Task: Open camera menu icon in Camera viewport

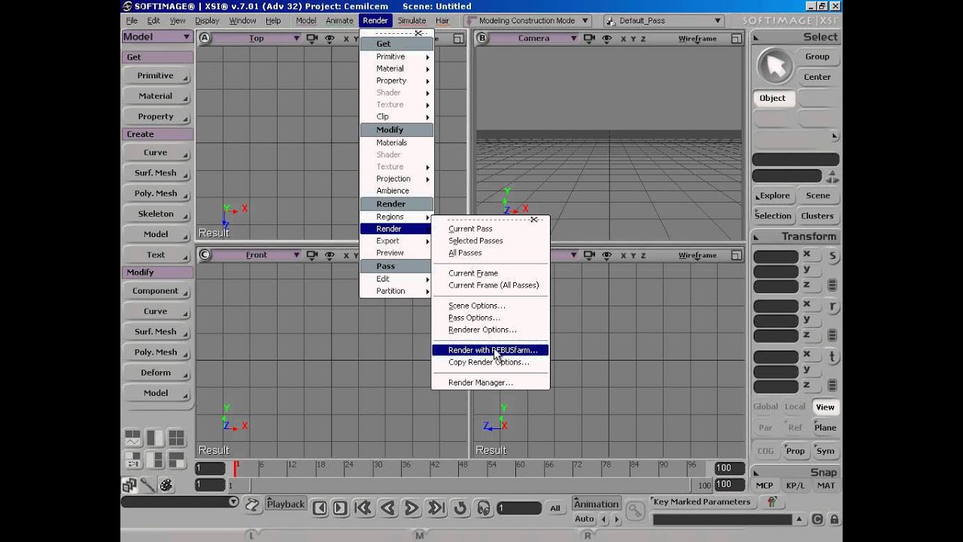Action: point(589,38)
